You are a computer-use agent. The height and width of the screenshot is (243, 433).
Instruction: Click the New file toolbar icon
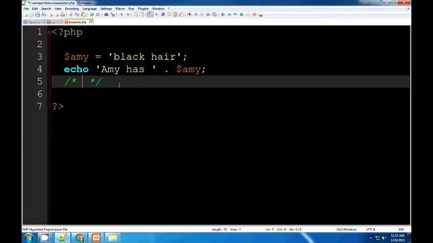point(25,14)
